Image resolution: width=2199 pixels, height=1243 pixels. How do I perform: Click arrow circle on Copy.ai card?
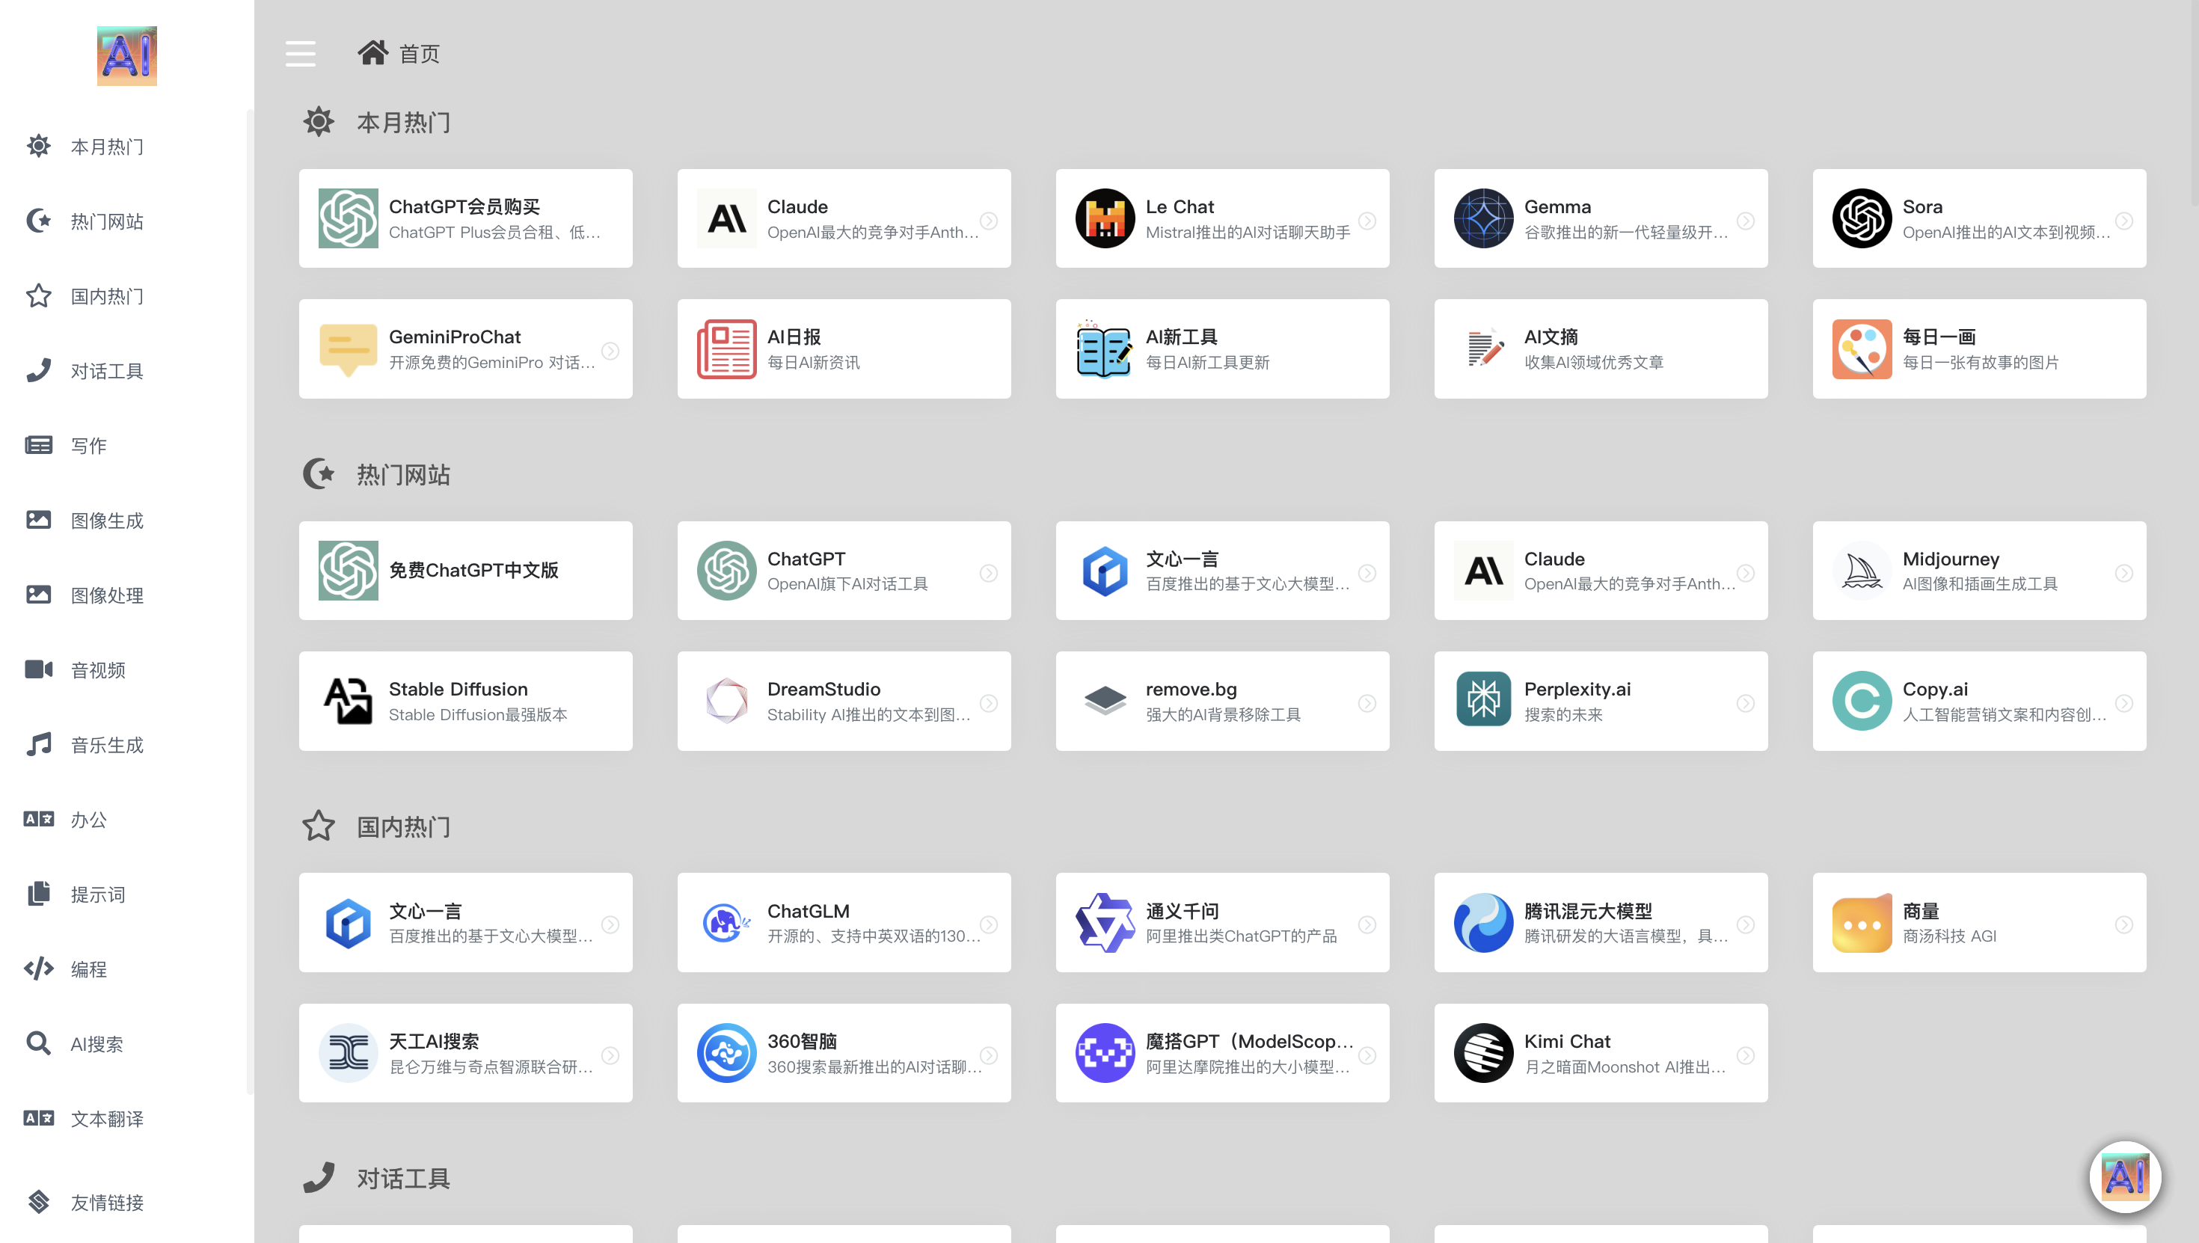tap(2124, 702)
